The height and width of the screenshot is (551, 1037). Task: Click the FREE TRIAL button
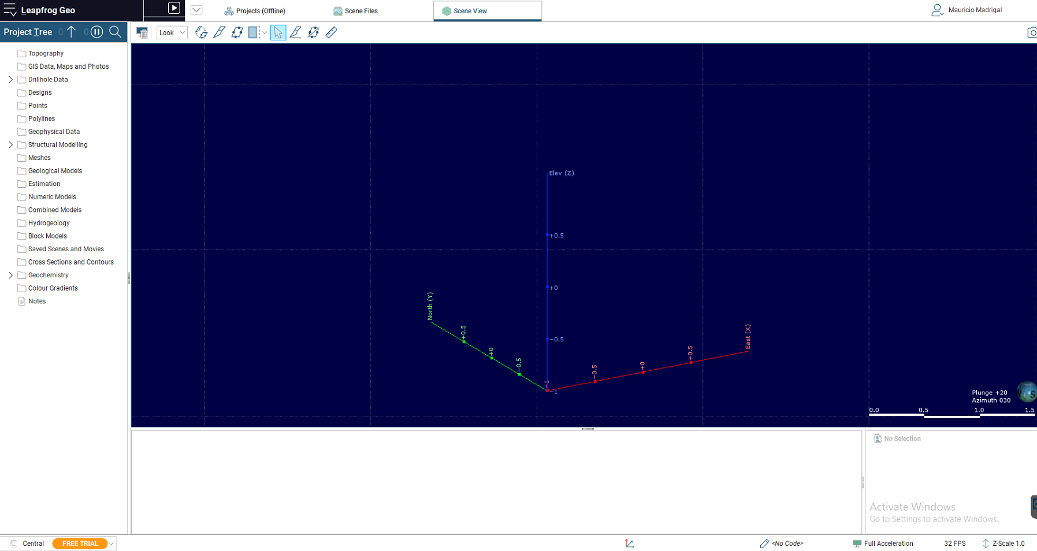click(x=80, y=543)
